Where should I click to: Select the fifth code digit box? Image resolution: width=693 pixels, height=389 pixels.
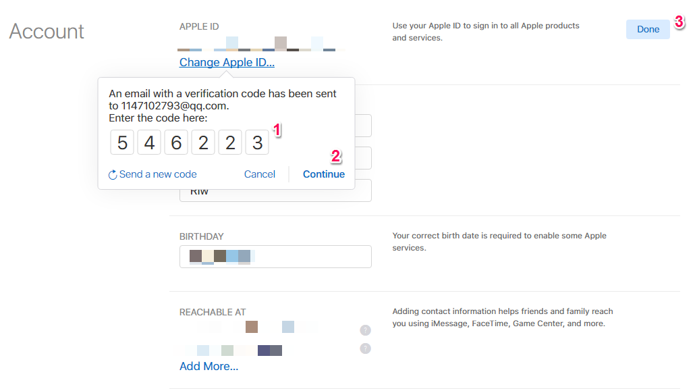point(230,142)
